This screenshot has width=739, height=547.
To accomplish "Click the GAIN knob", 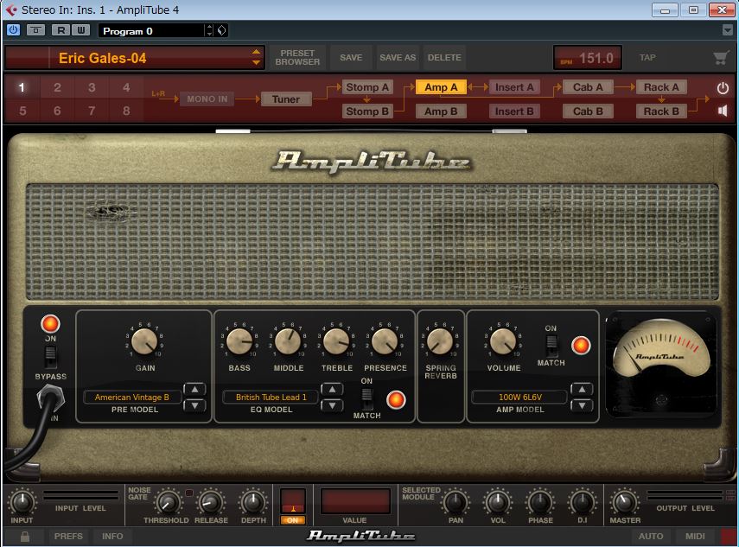I will pyautogui.click(x=145, y=342).
